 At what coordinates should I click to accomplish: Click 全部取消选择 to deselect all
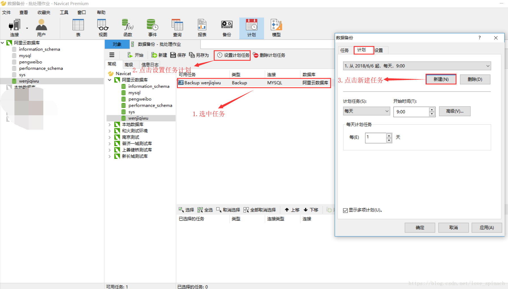tap(259, 210)
